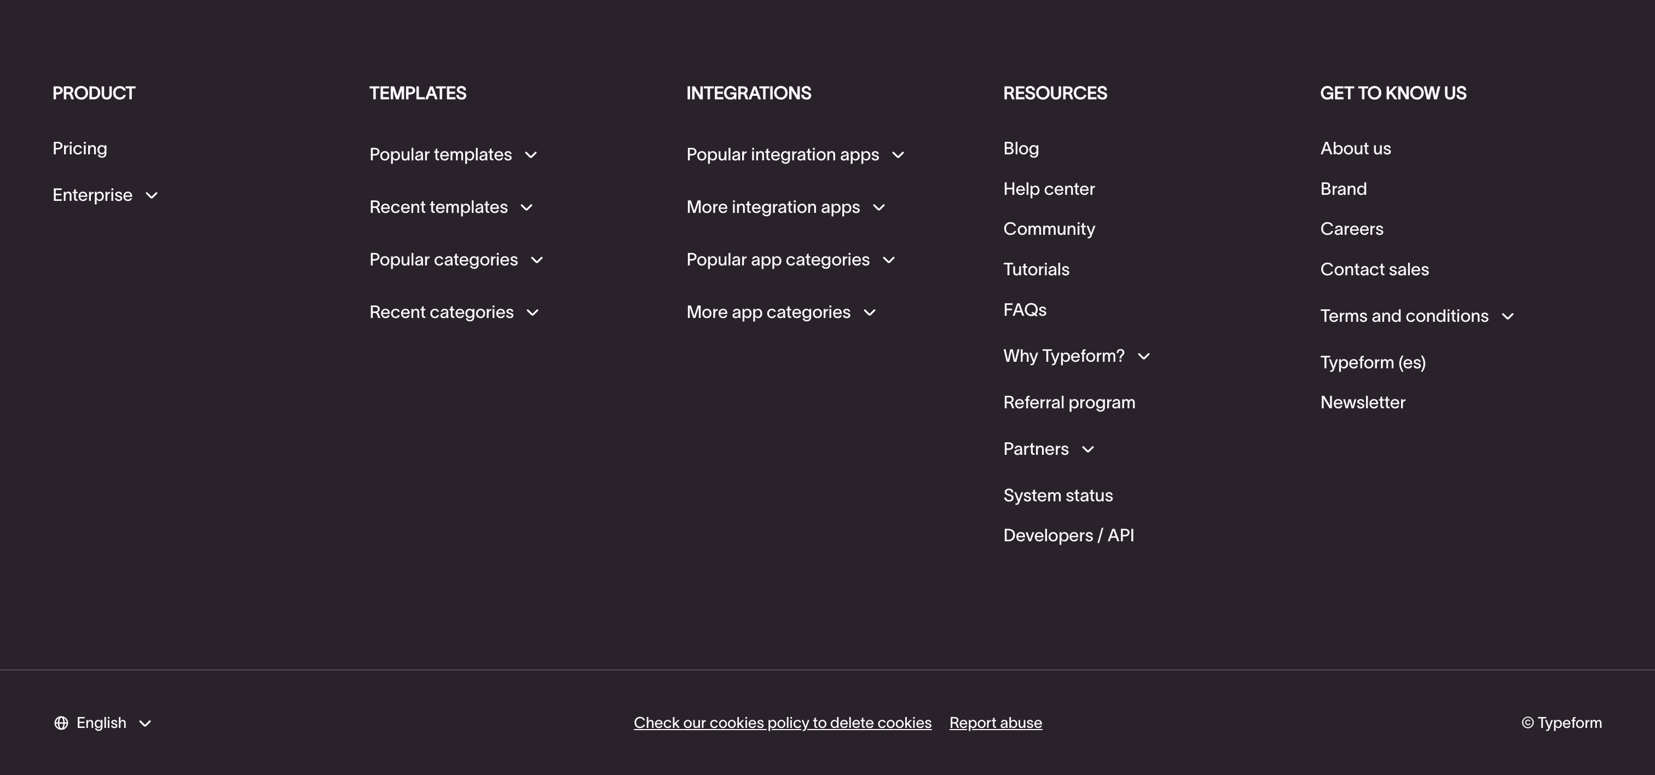Expand More integration apps section
The image size is (1655, 775).
(x=878, y=207)
